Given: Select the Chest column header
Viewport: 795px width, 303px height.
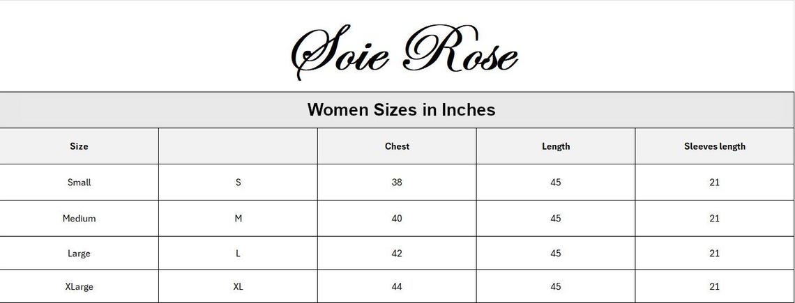Looking at the screenshot, I should (x=397, y=146).
